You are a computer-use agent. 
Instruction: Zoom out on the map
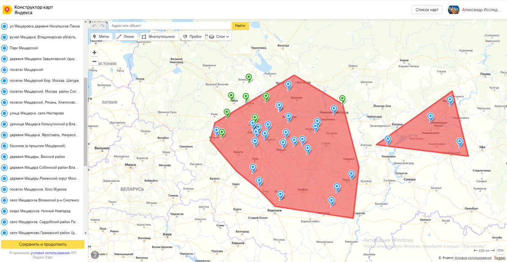tap(94, 62)
